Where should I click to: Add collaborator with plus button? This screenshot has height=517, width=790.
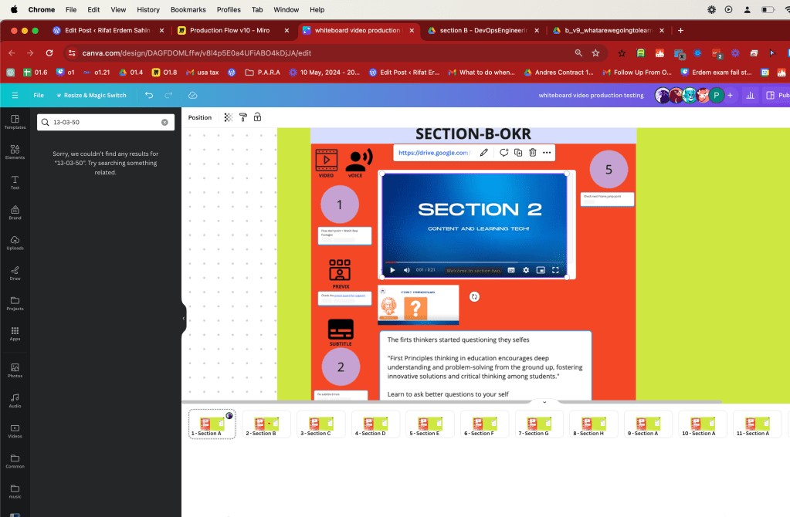pyautogui.click(x=730, y=95)
